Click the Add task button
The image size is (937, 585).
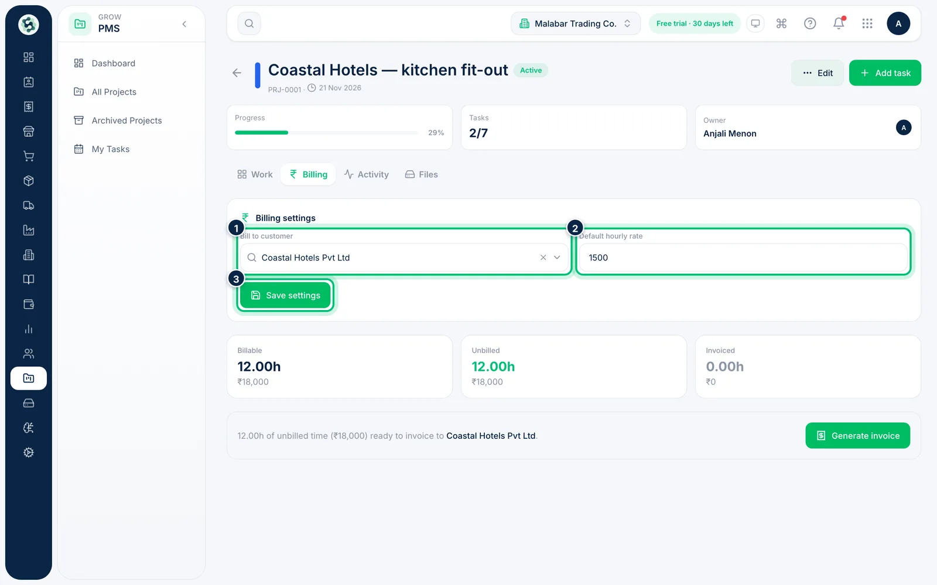pyautogui.click(x=885, y=73)
